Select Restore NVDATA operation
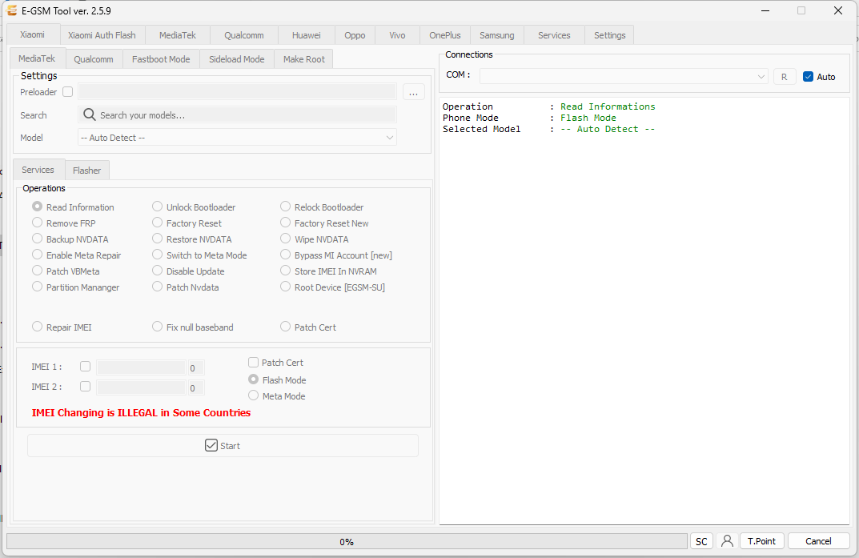 coord(157,239)
